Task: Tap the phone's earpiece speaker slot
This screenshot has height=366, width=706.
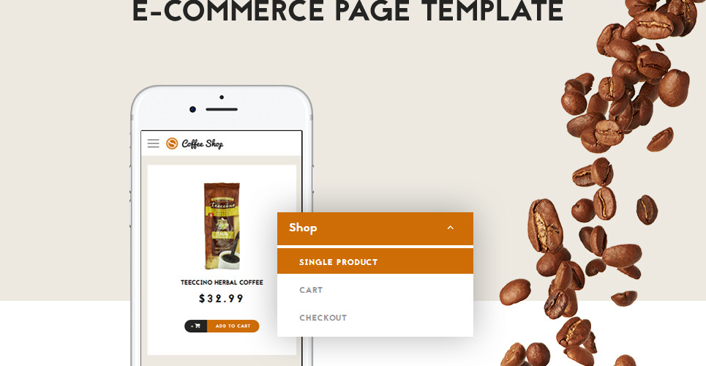Action: click(x=222, y=109)
